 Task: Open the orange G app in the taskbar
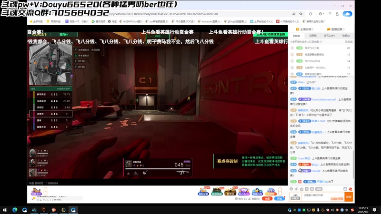pos(44,210)
